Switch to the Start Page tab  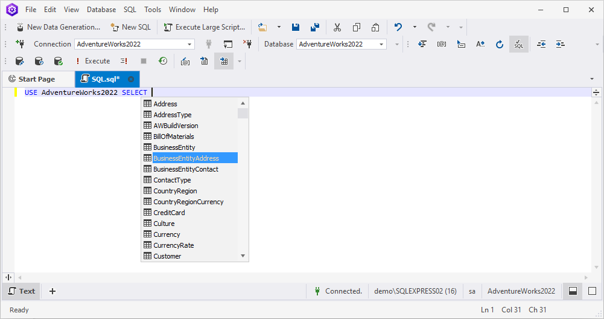38,79
